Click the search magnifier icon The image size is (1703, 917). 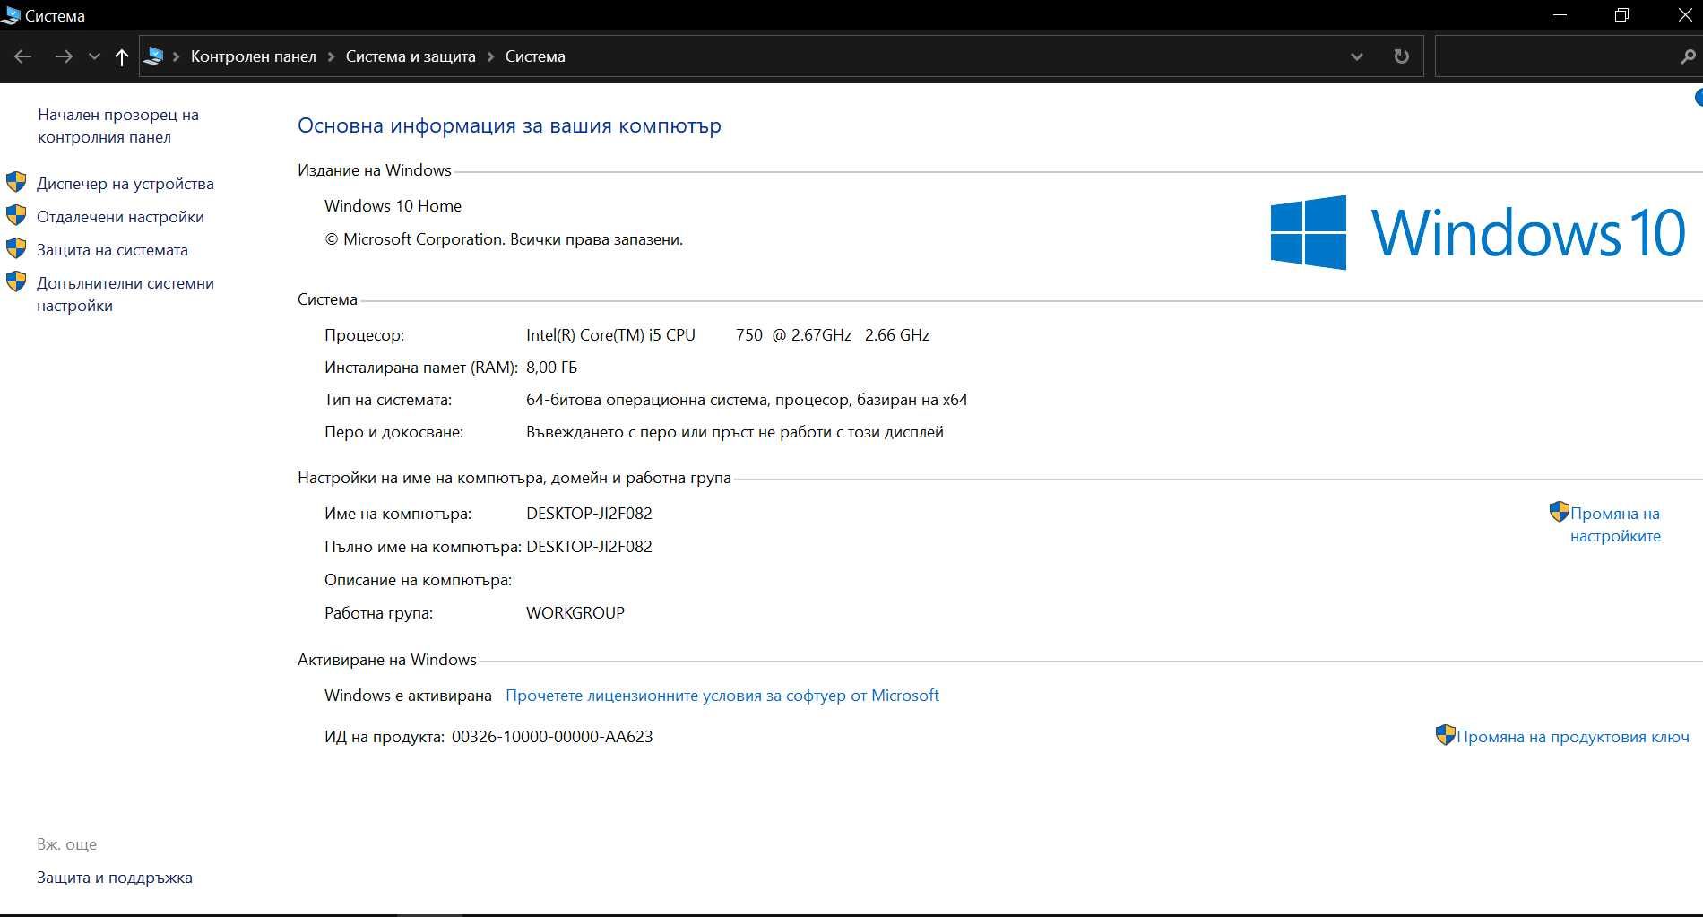coord(1688,56)
